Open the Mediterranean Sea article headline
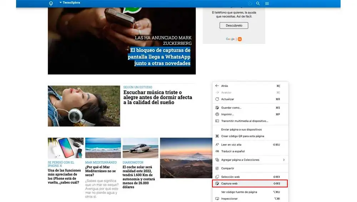Screen dimensions: 357x202 point(100,171)
